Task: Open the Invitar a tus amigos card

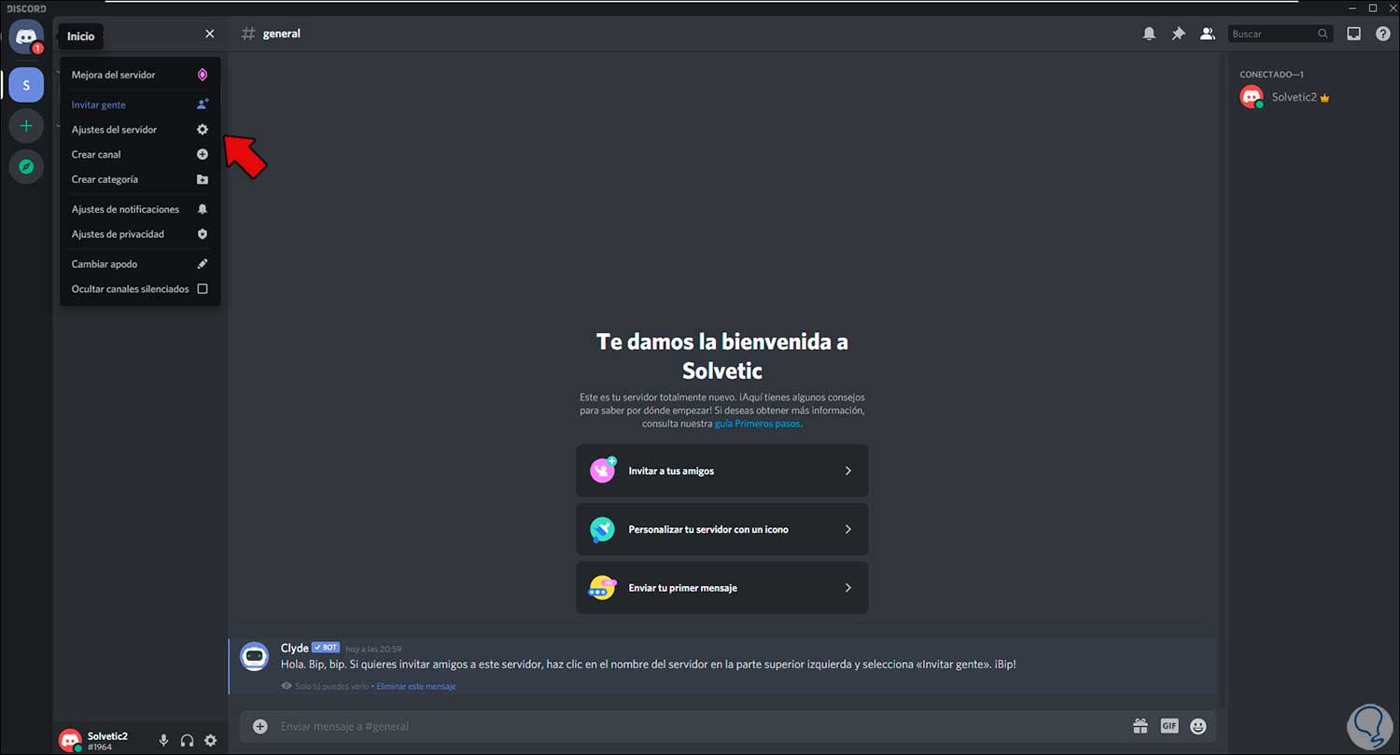Action: pos(722,471)
